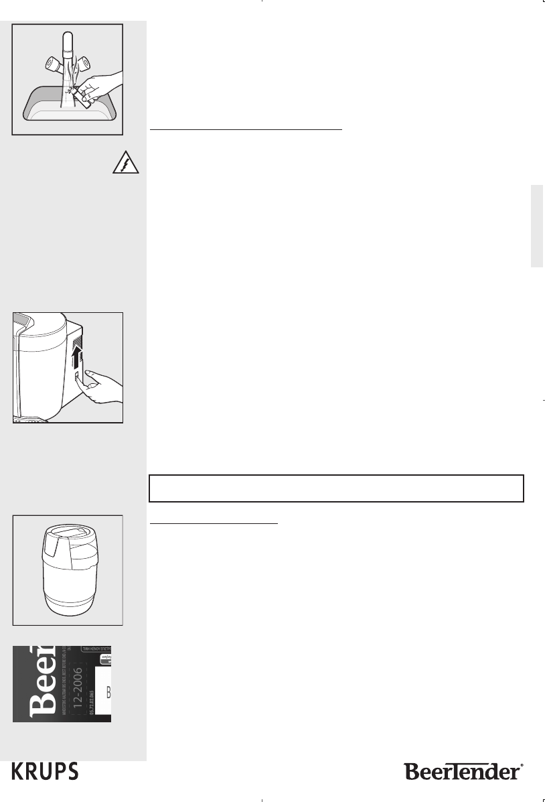Click the BeerTender logo
Image resolution: width=545 pixels, height=802 pixels.
click(464, 771)
